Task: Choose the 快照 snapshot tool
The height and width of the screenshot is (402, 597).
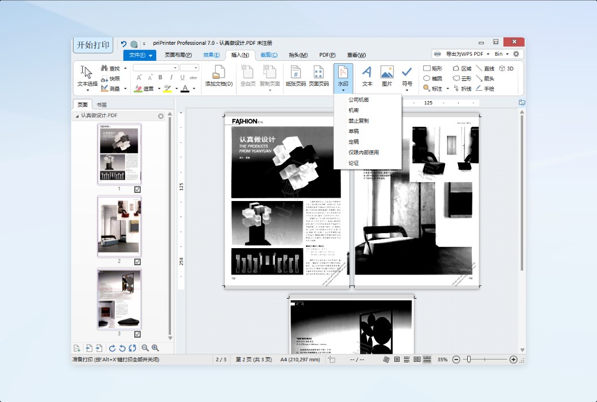Action: point(110,79)
